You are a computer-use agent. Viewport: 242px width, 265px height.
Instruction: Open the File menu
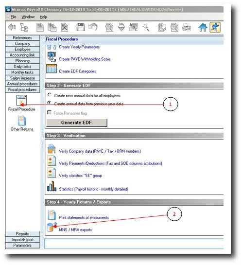[x=13, y=17]
